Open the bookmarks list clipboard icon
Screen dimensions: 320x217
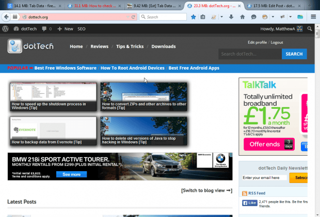click(x=203, y=17)
